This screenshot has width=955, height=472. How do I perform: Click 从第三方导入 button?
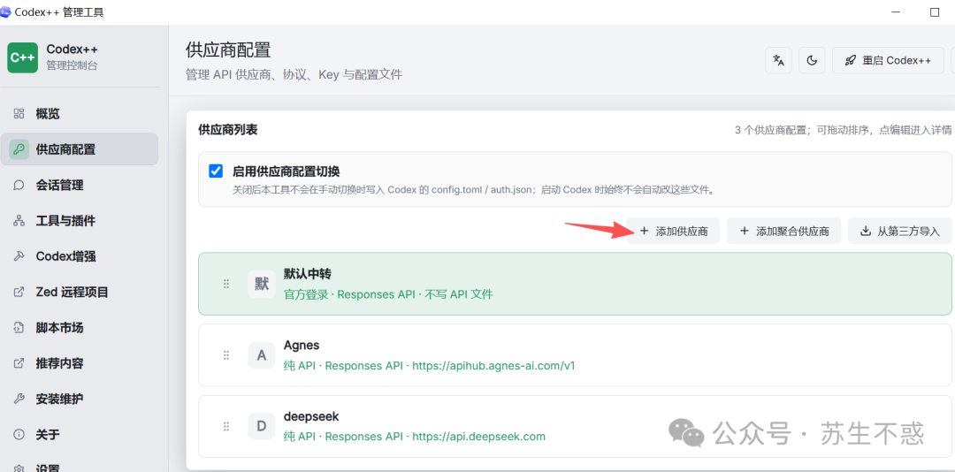pos(899,231)
